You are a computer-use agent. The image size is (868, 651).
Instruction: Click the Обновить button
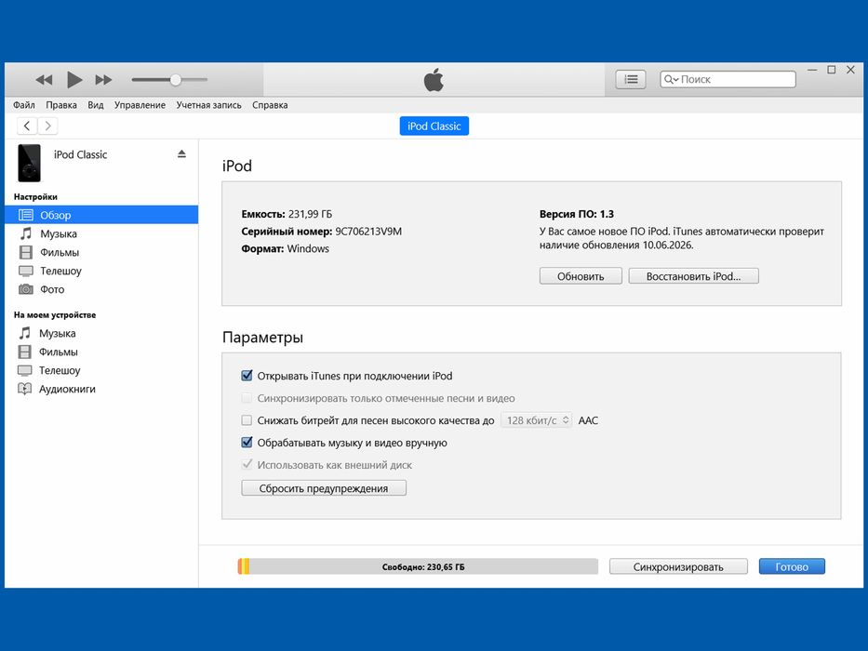click(581, 276)
